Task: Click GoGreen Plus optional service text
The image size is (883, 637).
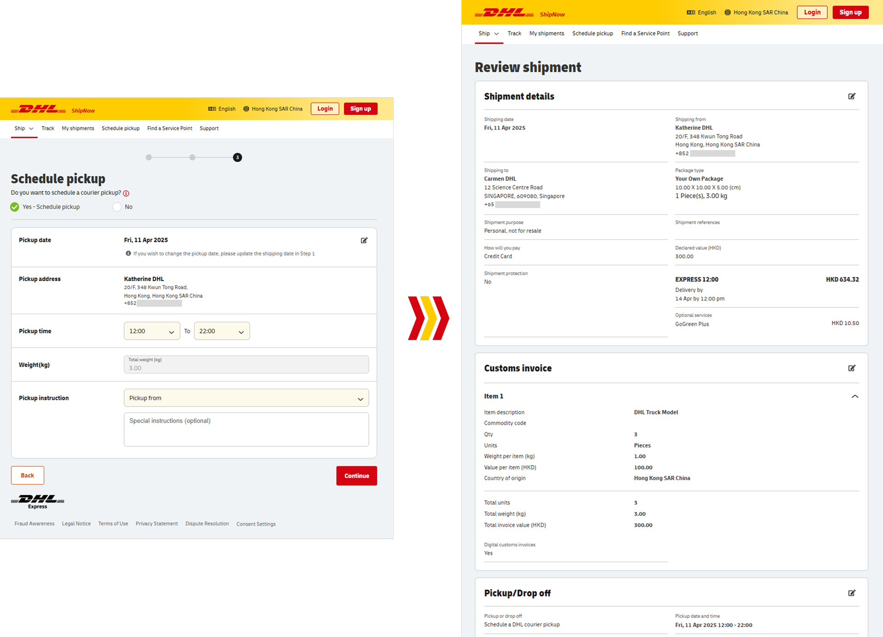Action: click(692, 324)
